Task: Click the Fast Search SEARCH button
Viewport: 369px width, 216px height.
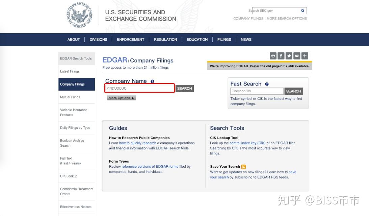Action: [x=293, y=91]
